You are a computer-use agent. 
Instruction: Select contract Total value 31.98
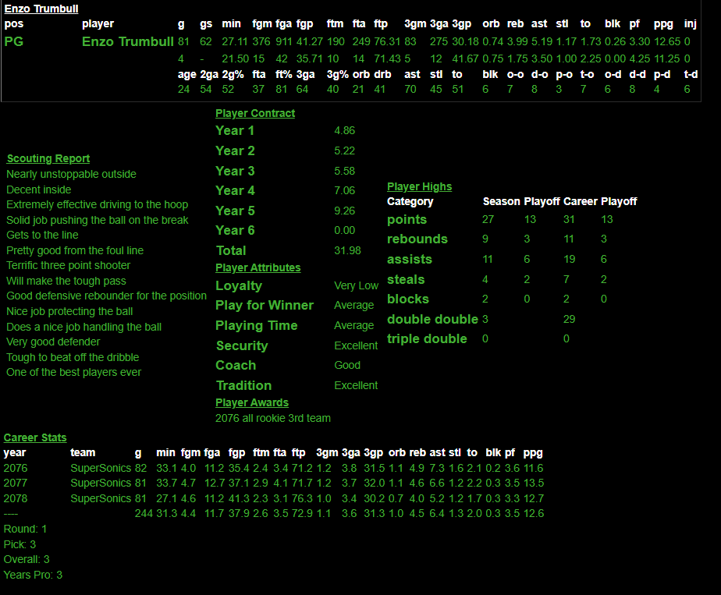[348, 250]
